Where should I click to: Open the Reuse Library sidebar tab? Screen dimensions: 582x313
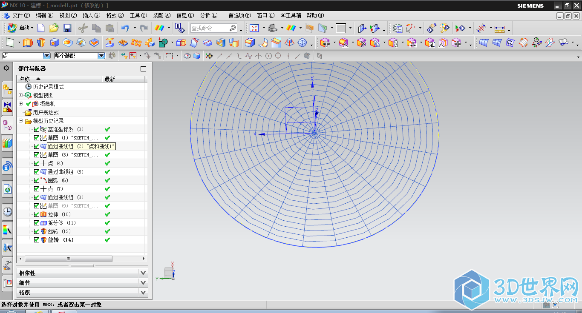[7, 143]
